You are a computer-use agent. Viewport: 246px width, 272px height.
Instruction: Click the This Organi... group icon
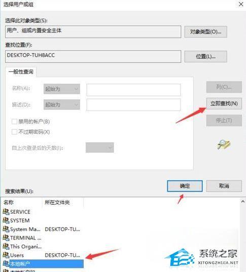(6, 246)
